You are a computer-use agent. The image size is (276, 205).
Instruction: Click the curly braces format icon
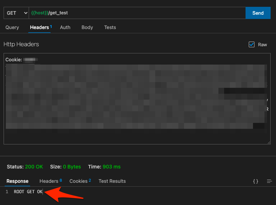point(256,181)
